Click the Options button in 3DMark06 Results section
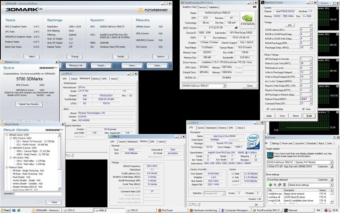Image resolution: width=340 pixels, height=213 pixels. coord(161,57)
